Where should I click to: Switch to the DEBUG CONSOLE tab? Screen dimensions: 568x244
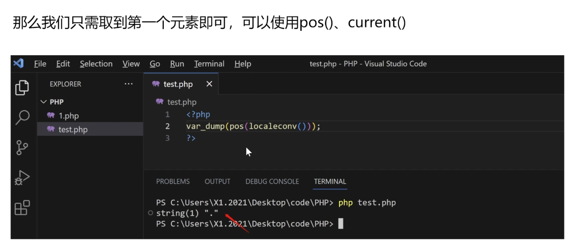pyautogui.click(x=272, y=181)
